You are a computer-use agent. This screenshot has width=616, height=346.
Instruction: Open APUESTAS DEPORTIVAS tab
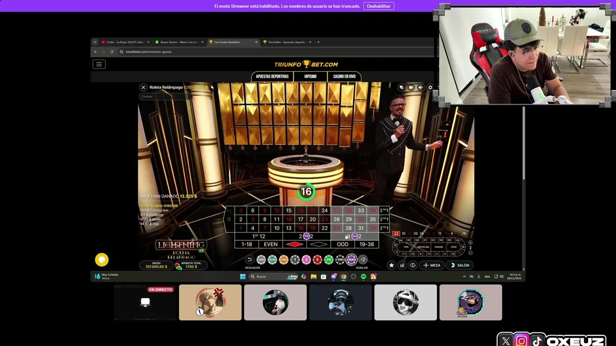272,76
